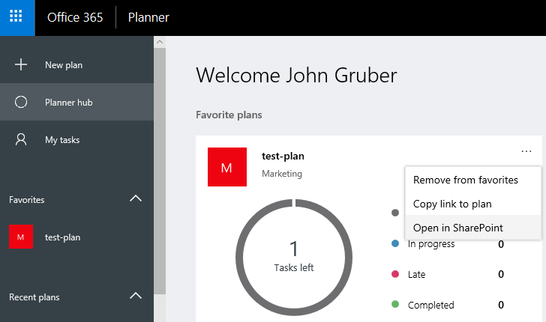Image resolution: width=546 pixels, height=322 pixels.
Task: Open test-plan from sidebar Favorites
Action: coord(63,237)
